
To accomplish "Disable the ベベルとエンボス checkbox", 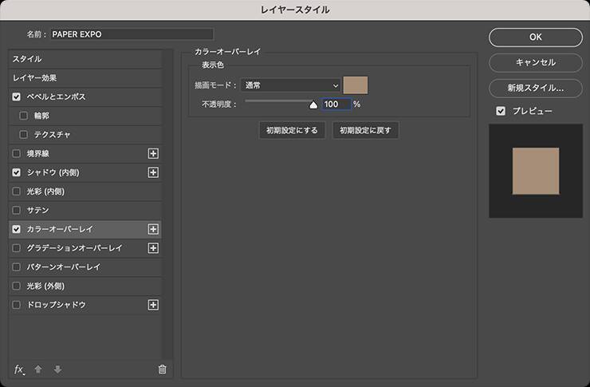I will (x=17, y=97).
